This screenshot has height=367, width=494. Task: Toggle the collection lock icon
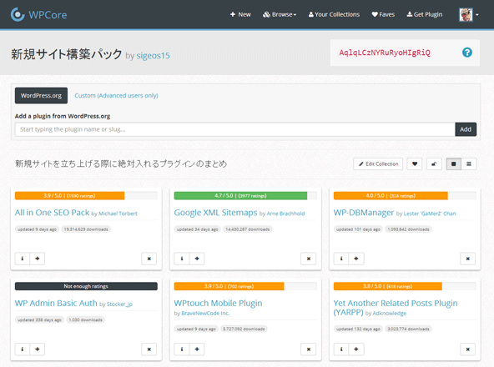click(x=434, y=163)
